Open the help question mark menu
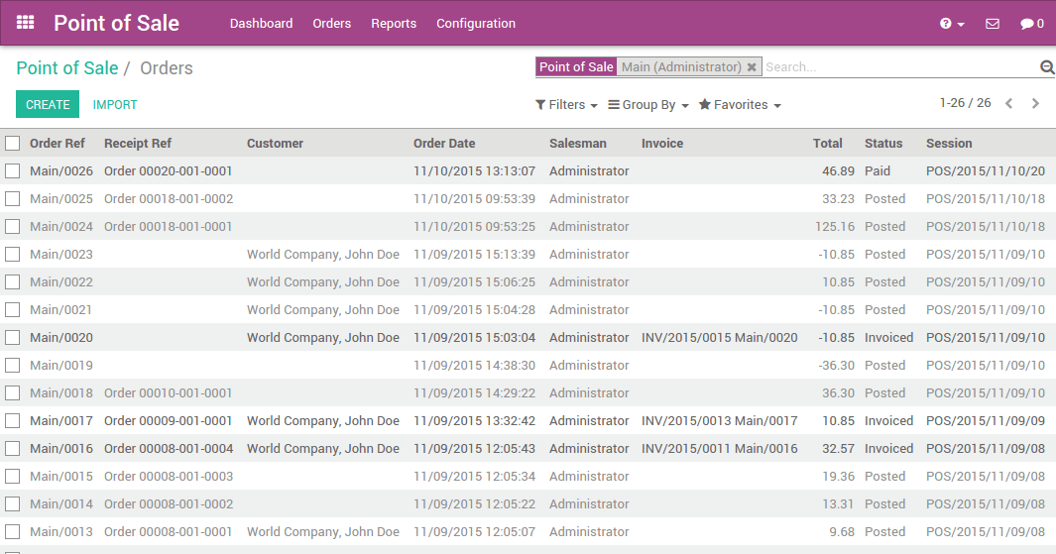The width and height of the screenshot is (1056, 554). (x=952, y=24)
